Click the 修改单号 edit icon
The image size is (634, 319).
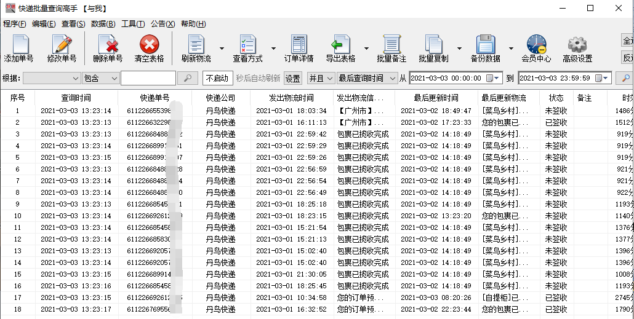pos(62,49)
